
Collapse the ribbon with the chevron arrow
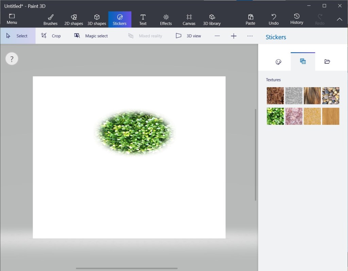340,19
